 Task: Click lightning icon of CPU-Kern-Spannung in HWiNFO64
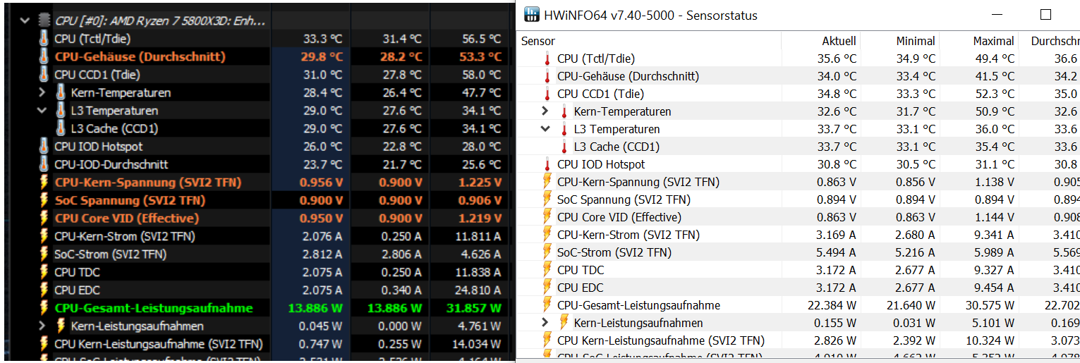547,182
